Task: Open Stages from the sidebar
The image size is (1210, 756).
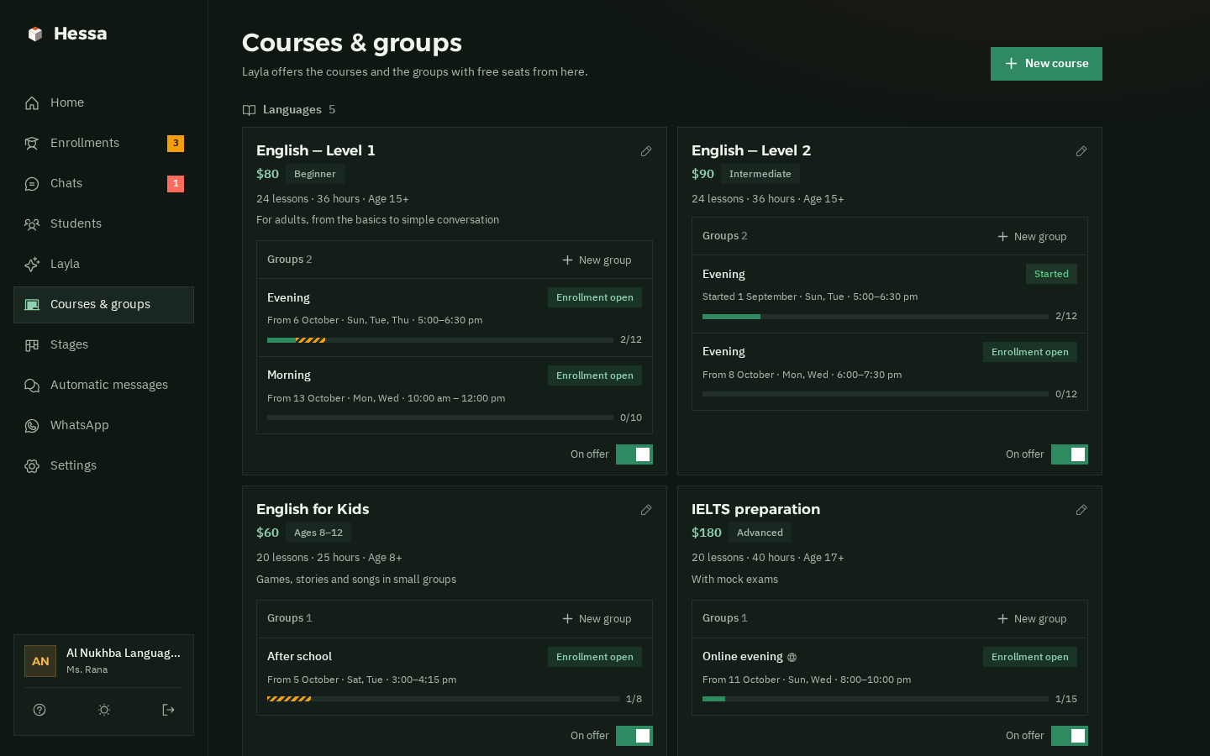Action: point(103,344)
